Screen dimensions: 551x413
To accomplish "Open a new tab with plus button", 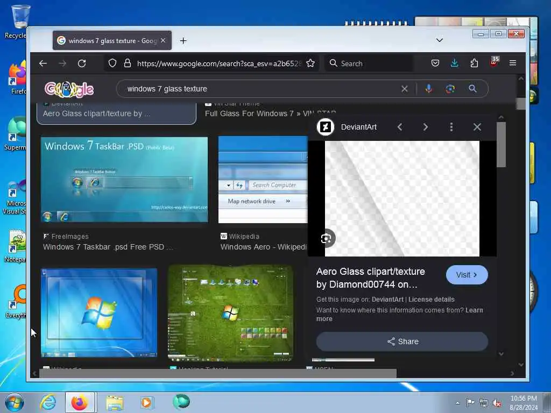I will 183,41.
